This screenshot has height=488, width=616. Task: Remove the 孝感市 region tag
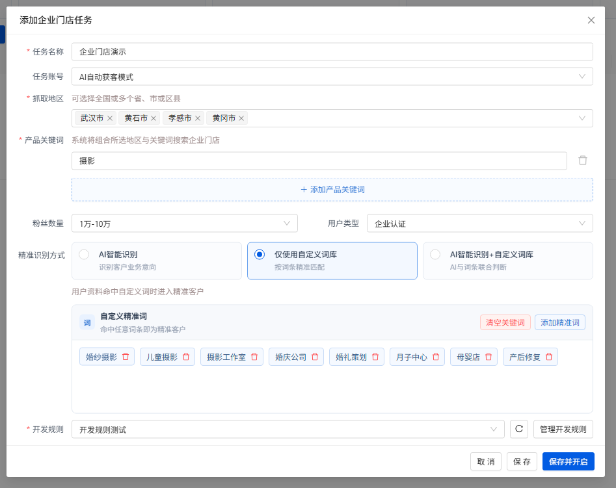[x=198, y=118]
